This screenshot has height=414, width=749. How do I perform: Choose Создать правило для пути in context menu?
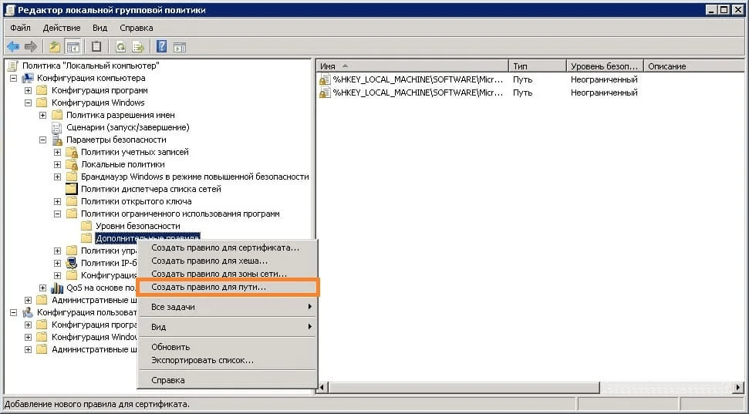[x=208, y=287]
